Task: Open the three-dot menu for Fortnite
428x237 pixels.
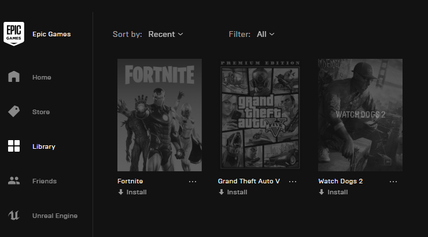Action: click(193, 182)
